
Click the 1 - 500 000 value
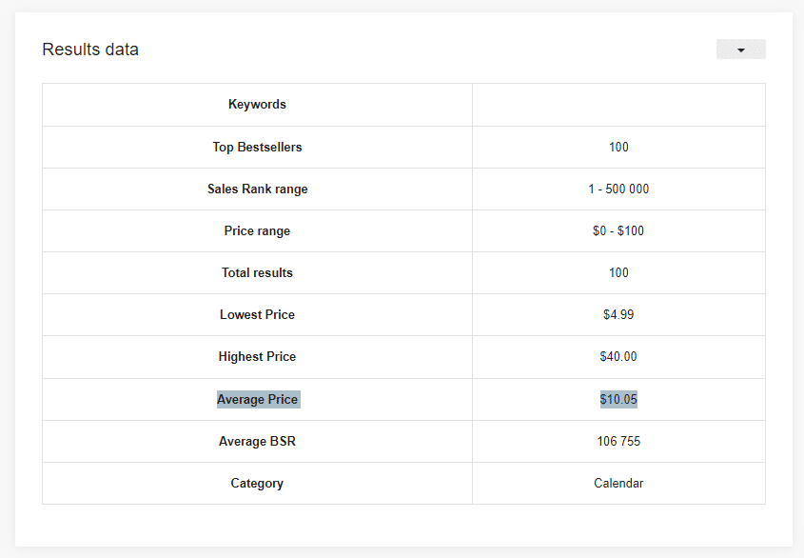[618, 189]
